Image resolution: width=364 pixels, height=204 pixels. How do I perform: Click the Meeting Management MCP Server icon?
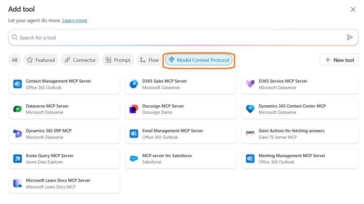click(250, 159)
